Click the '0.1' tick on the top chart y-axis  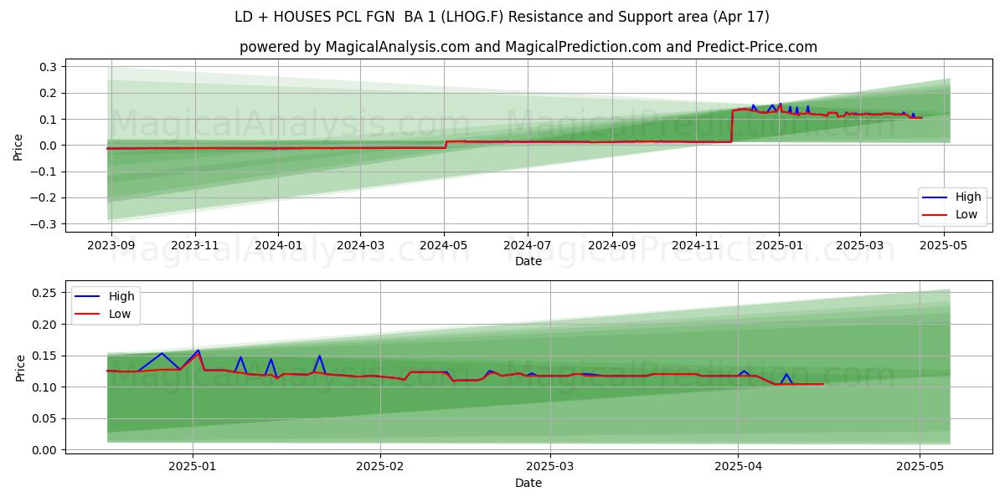coord(49,120)
